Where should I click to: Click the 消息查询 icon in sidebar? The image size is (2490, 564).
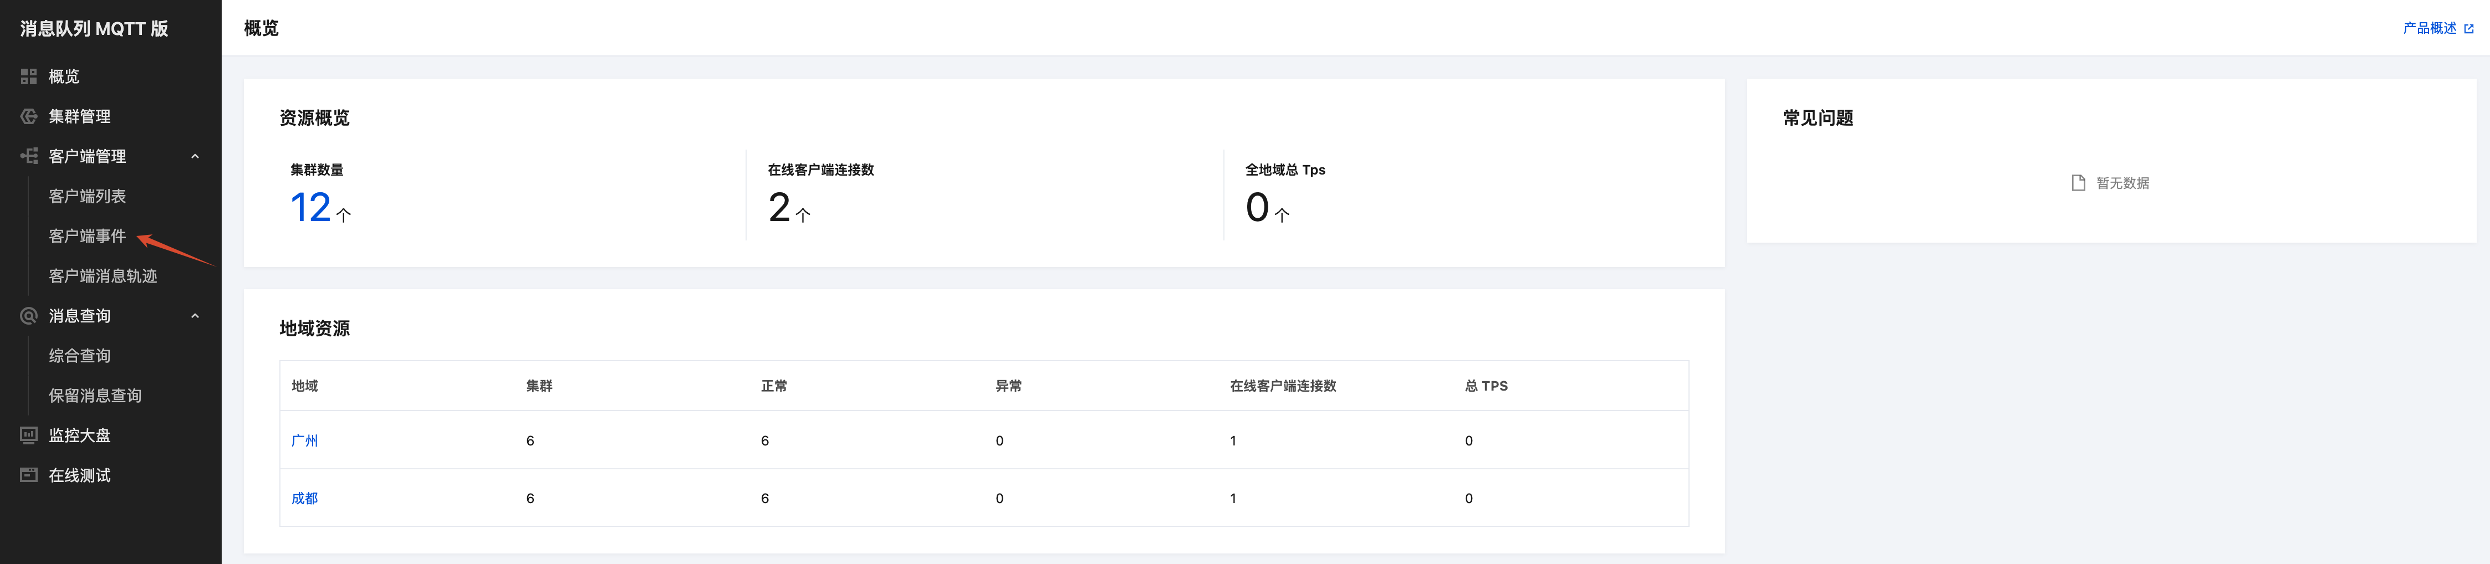tap(29, 316)
